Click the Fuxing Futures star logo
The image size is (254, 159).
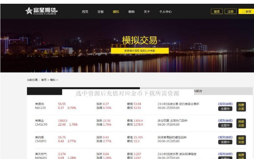[x=41, y=11]
